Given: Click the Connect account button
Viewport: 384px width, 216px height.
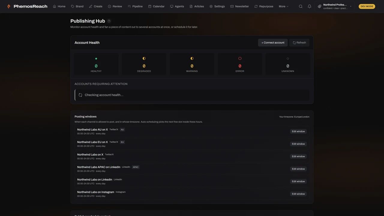Looking at the screenshot, I should click(273, 43).
